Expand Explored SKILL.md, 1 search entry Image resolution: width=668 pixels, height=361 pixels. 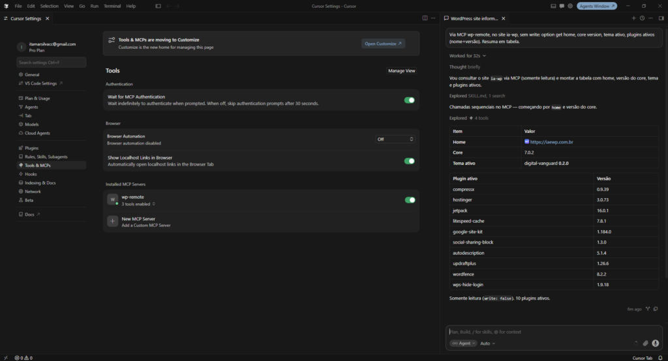pyautogui.click(x=477, y=96)
